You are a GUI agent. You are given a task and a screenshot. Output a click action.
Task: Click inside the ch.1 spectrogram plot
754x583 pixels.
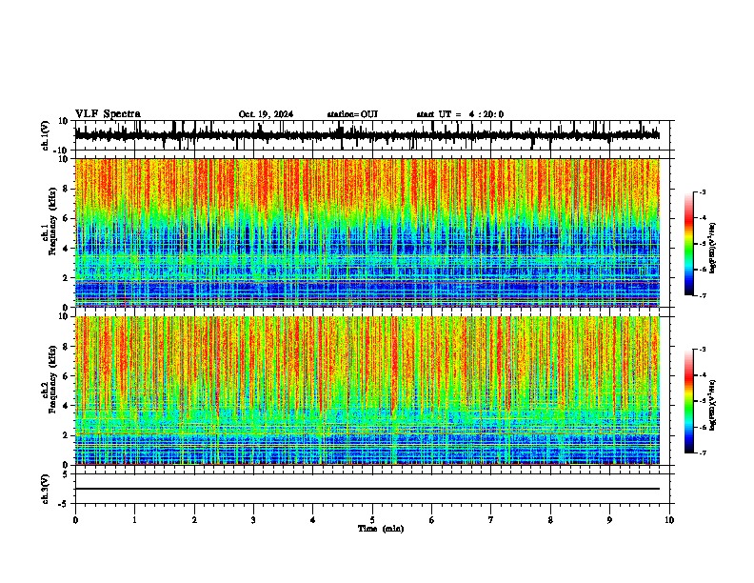tap(367, 232)
